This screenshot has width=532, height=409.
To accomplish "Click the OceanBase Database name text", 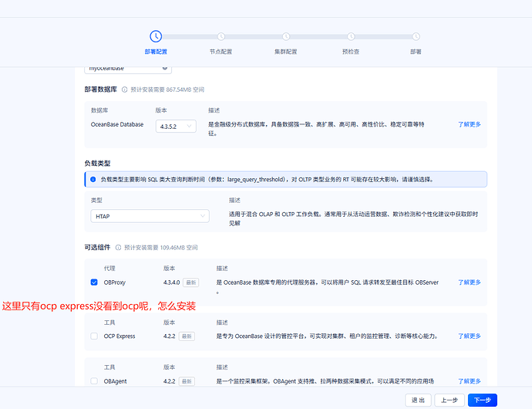I will [117, 124].
